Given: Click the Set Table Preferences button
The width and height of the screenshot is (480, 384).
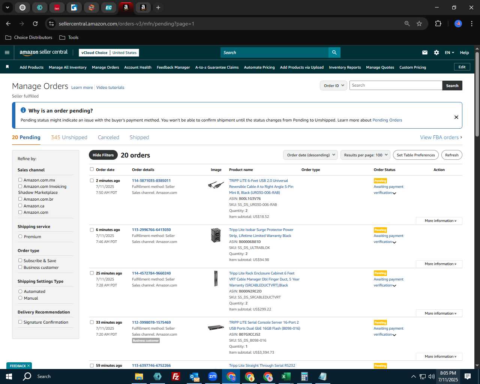Looking at the screenshot, I should 416,155.
